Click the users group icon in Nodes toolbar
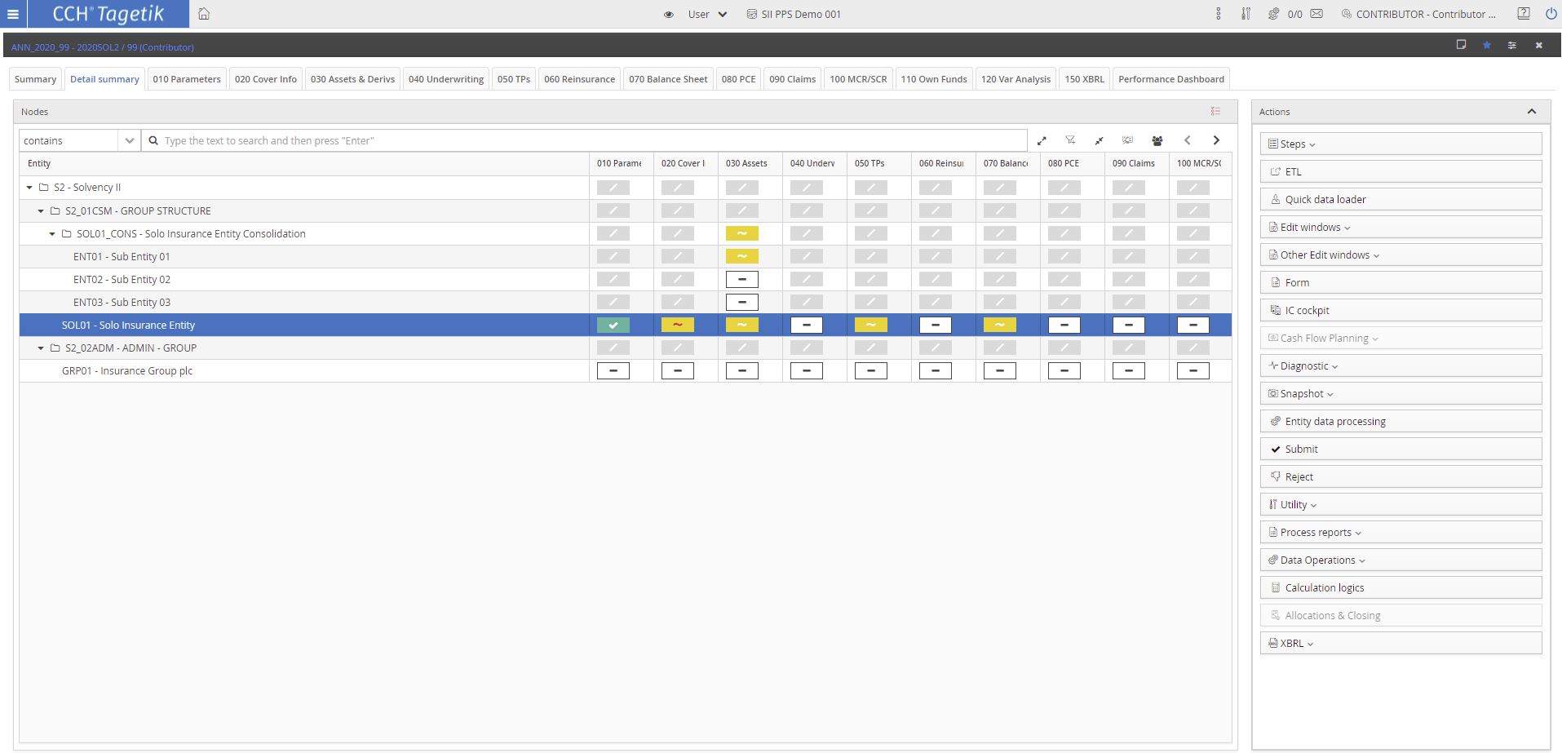This screenshot has width=1562, height=753. click(1157, 140)
